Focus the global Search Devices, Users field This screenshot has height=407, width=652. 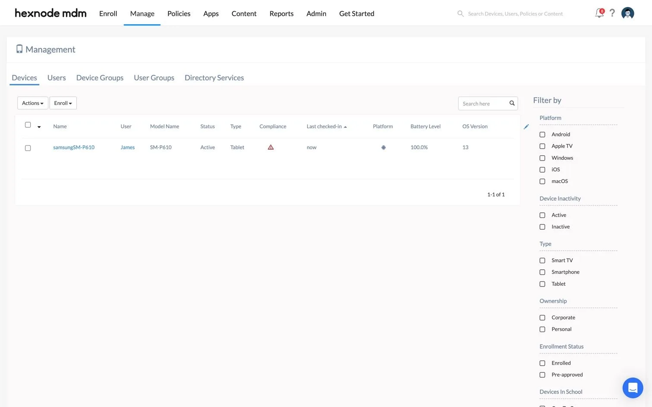pyautogui.click(x=515, y=14)
